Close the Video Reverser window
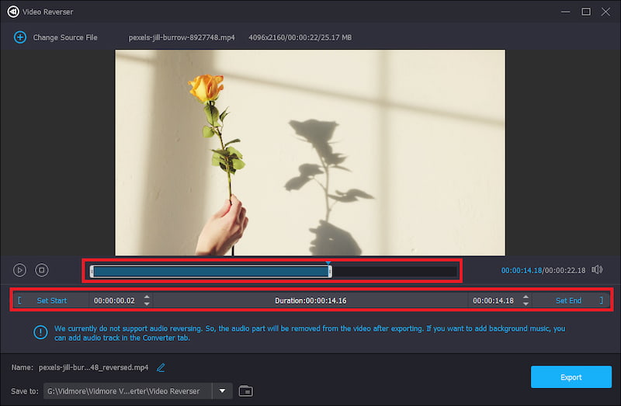 [605, 12]
